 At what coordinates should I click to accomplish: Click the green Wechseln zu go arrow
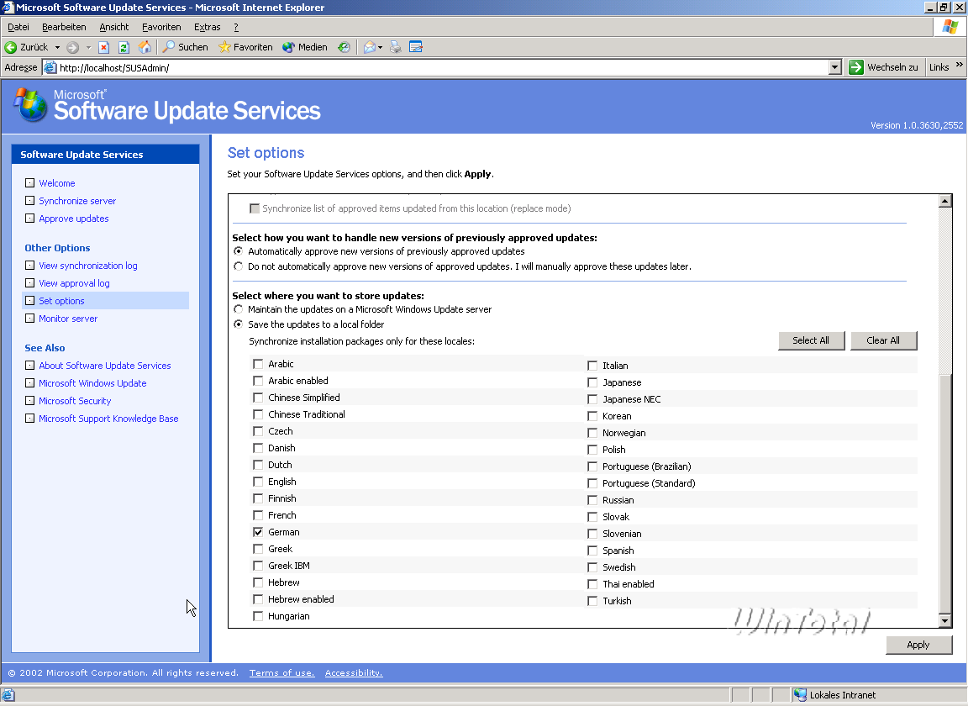(855, 67)
